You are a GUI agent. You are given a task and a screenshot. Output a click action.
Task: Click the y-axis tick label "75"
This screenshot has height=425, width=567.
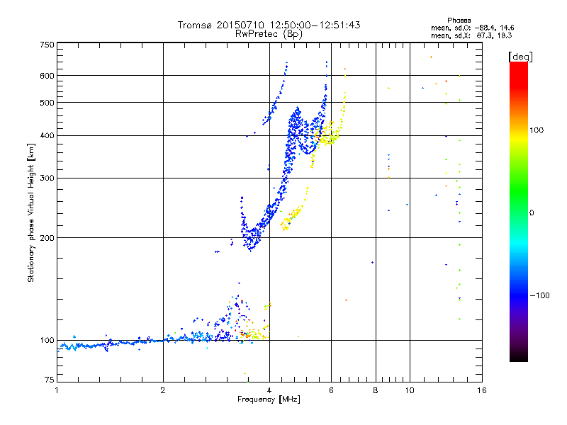(50, 380)
